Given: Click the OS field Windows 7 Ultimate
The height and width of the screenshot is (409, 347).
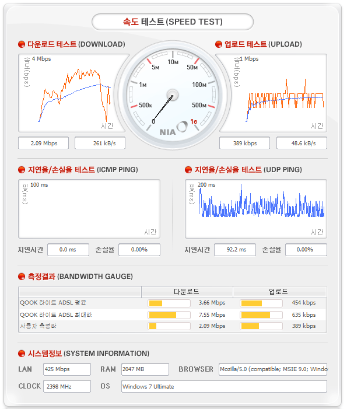Looking at the screenshot, I should 224,386.
